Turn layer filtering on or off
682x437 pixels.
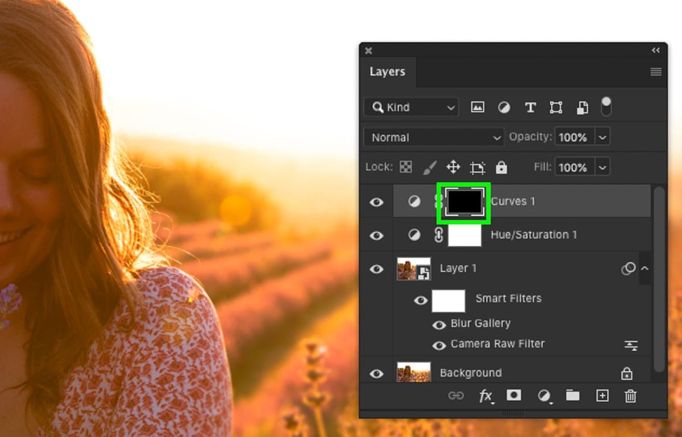pos(606,107)
